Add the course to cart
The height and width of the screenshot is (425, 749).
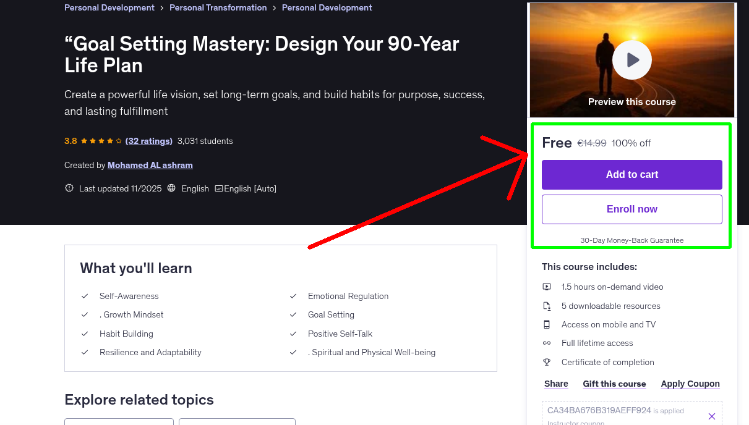[x=631, y=175]
